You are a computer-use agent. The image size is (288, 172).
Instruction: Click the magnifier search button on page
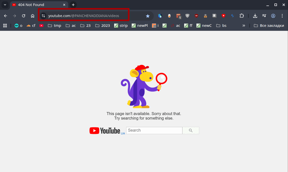click(x=191, y=131)
